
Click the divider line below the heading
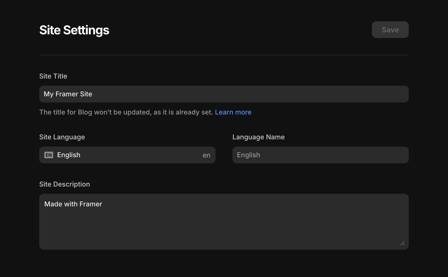[224, 55]
